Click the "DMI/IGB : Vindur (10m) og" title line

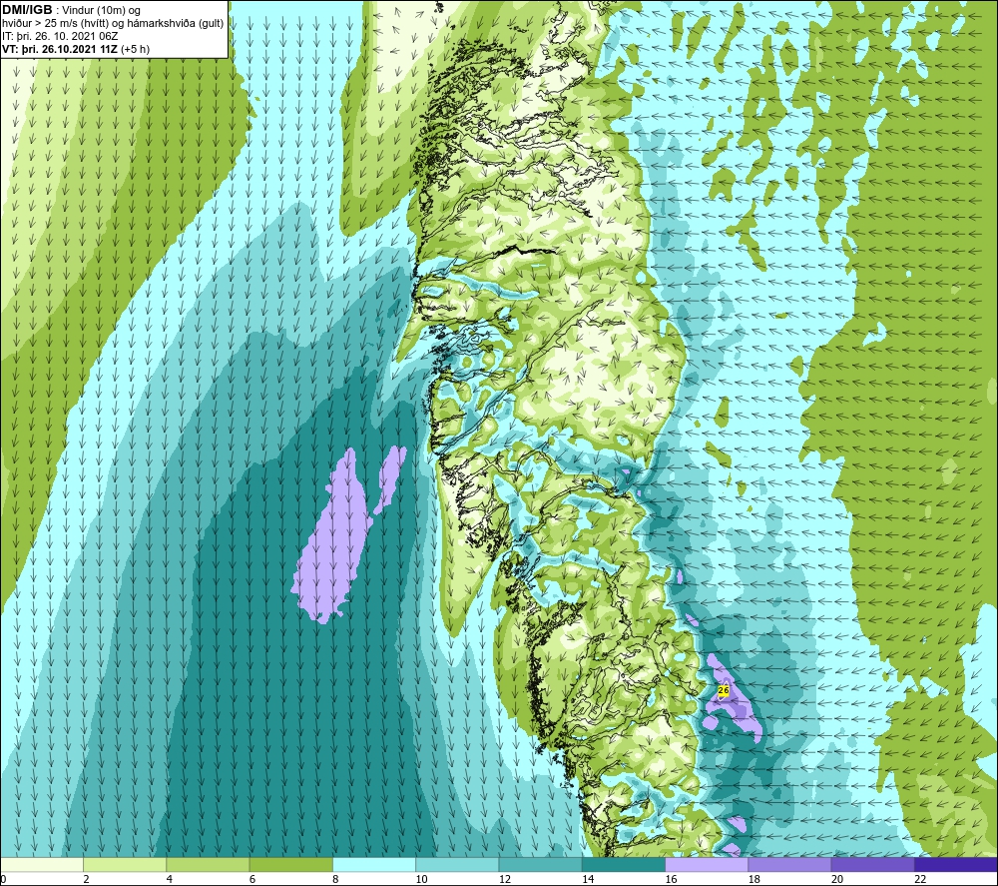(71, 10)
